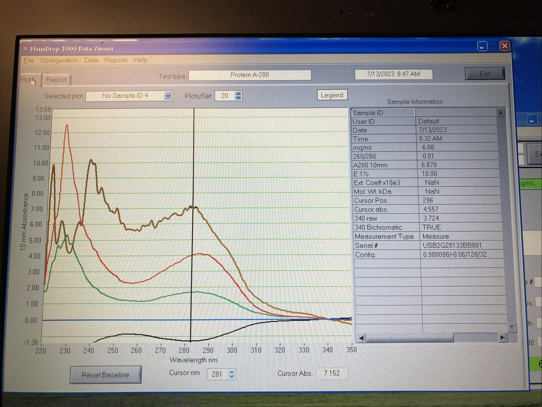Click the Sample Information scroll up arrow
542x407 pixels.
[x=501, y=113]
